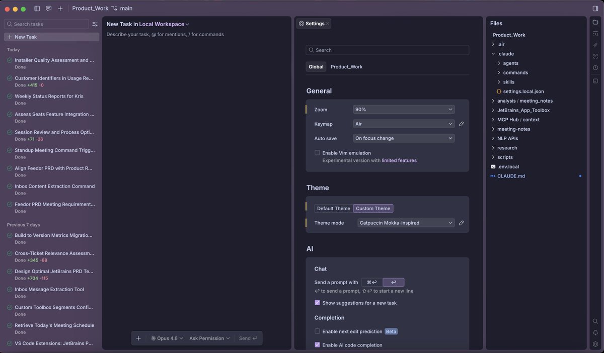Edit the Keymap with the pencil icon
This screenshot has height=353, width=604.
click(x=462, y=124)
